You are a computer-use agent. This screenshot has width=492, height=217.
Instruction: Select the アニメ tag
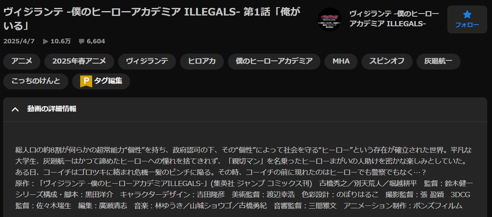22,61
